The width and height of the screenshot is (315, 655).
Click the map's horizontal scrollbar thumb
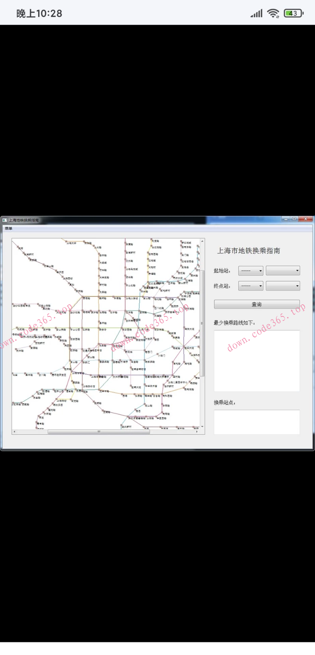click(x=98, y=432)
